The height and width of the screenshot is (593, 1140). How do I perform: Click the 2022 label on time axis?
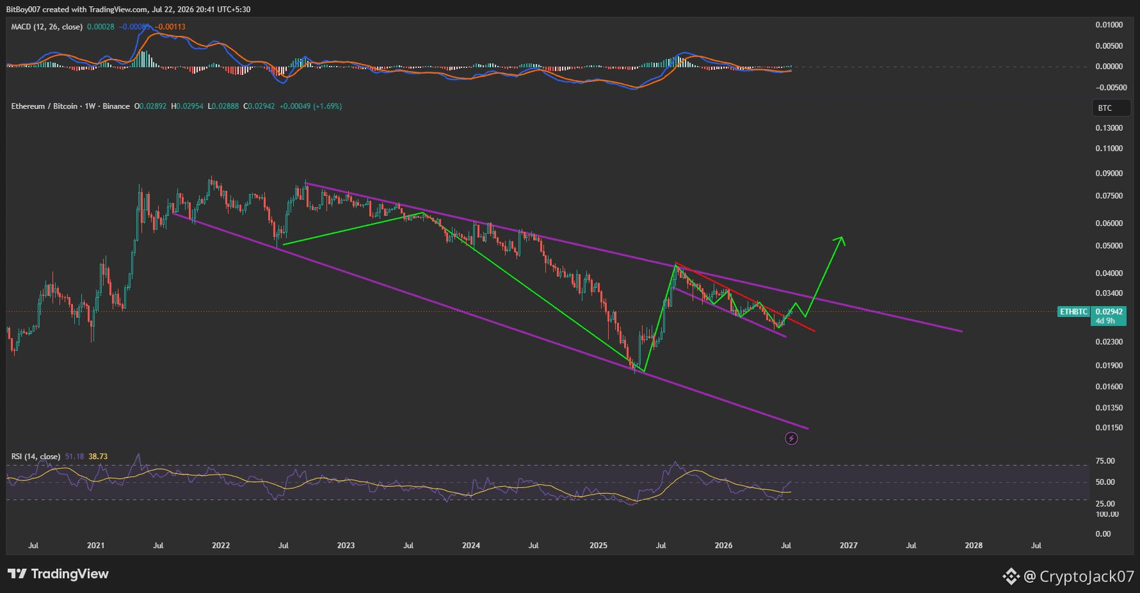pyautogui.click(x=221, y=546)
